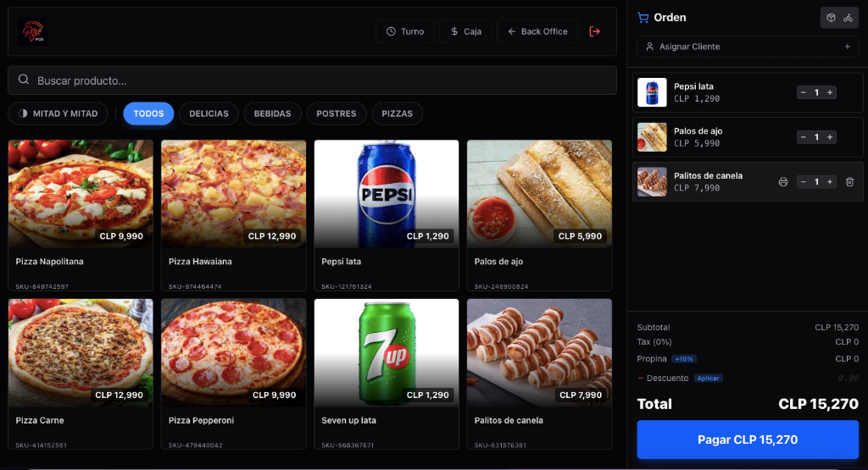Add Pizza Carne to the order
868x470 pixels.
81,374
